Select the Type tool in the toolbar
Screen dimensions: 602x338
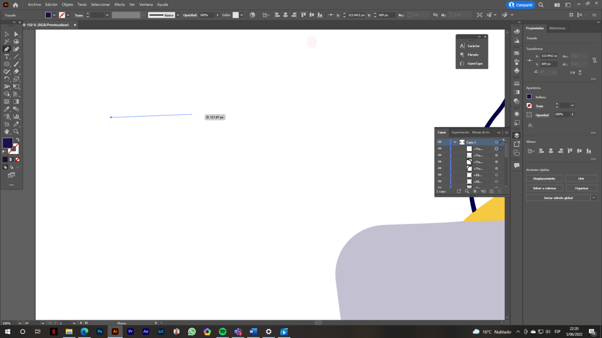click(x=7, y=57)
